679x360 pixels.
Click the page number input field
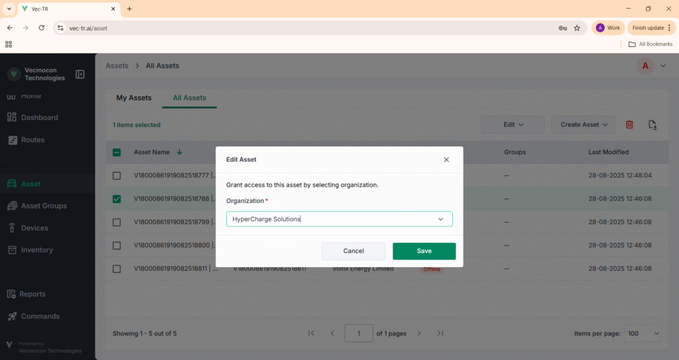359,334
